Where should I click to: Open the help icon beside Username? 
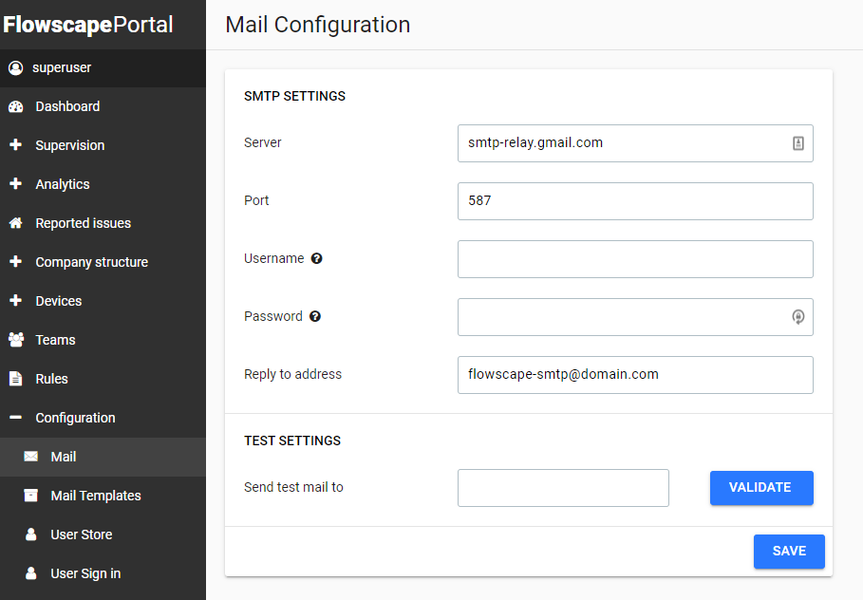[316, 258]
